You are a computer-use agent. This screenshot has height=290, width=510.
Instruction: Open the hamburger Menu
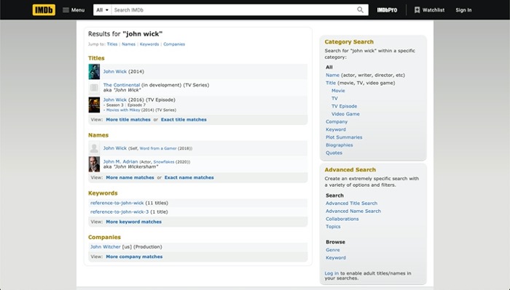click(74, 10)
